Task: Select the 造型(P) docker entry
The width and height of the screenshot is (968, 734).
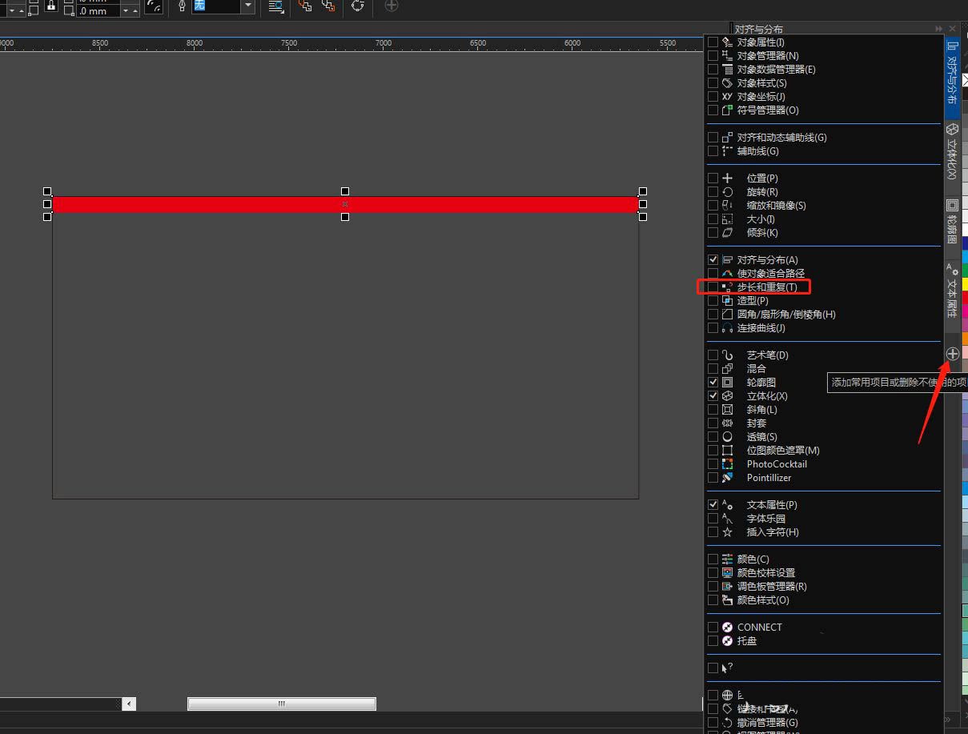Action: [753, 301]
